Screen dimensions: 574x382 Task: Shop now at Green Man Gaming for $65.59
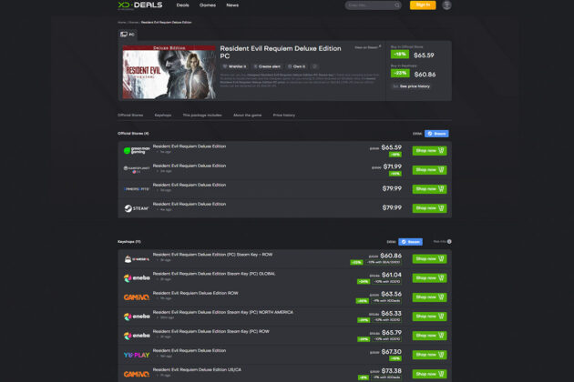(429, 151)
